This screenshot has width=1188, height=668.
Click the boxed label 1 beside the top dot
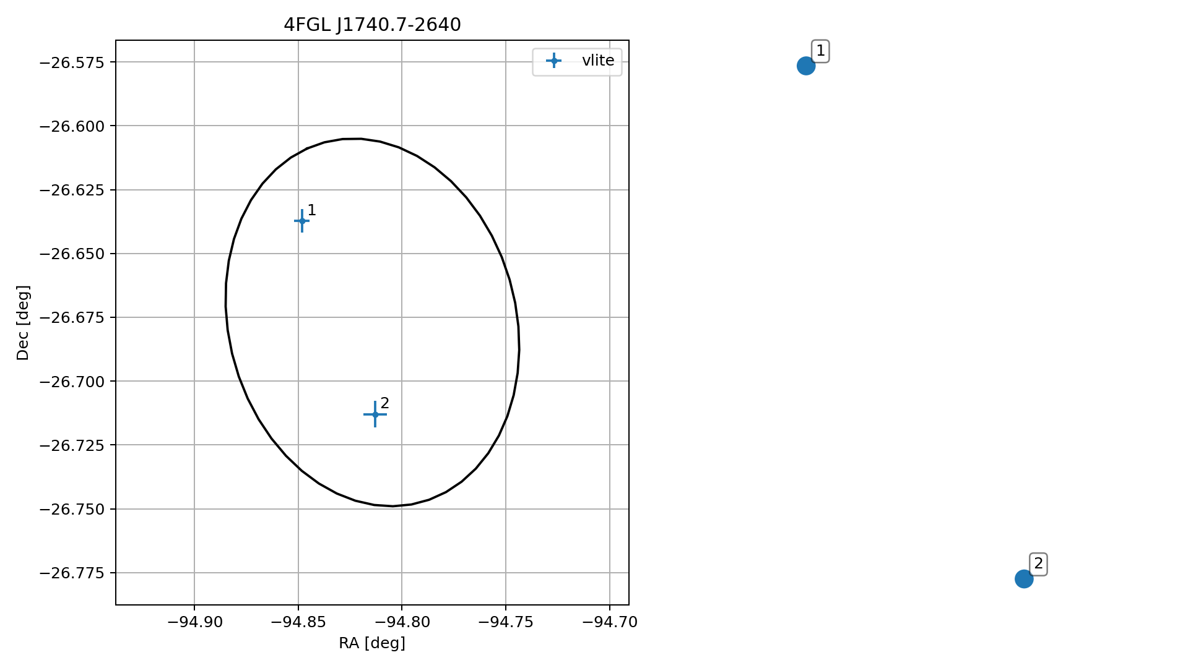(820, 51)
